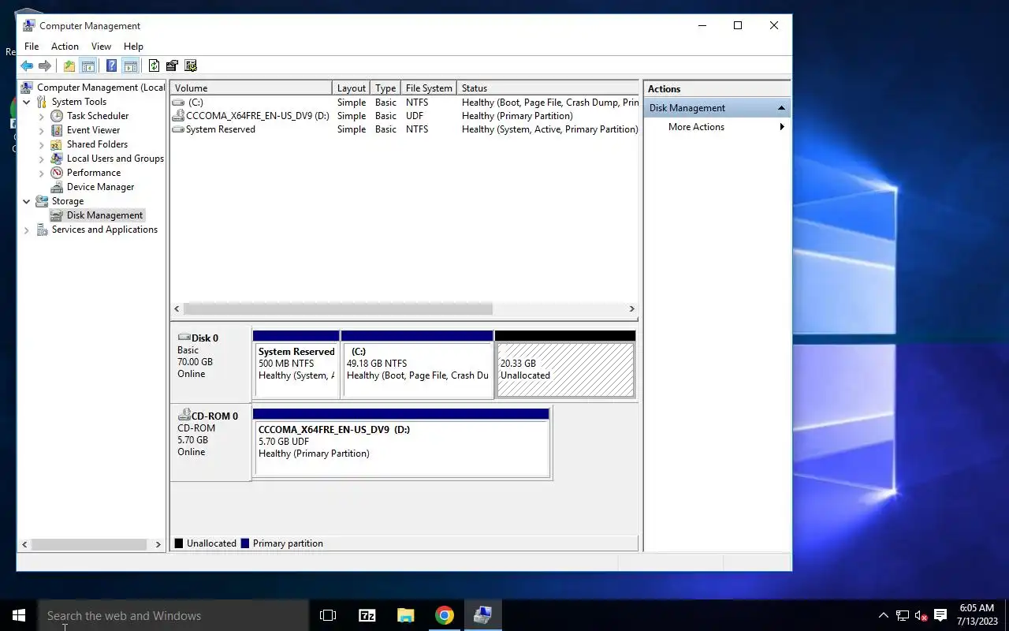Click the Back arrow toolbar button

27,66
